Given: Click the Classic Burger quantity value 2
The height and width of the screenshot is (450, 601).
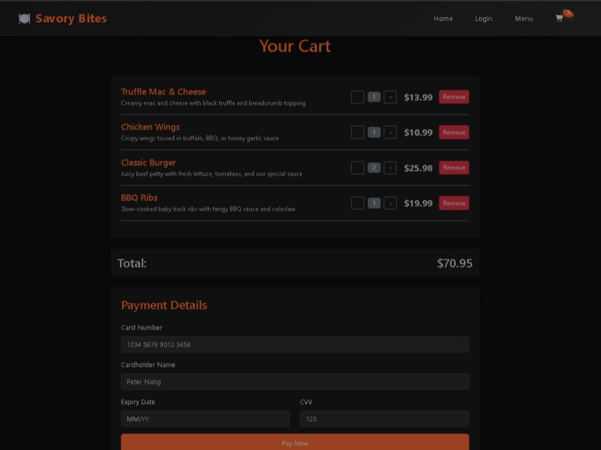Looking at the screenshot, I should (374, 167).
